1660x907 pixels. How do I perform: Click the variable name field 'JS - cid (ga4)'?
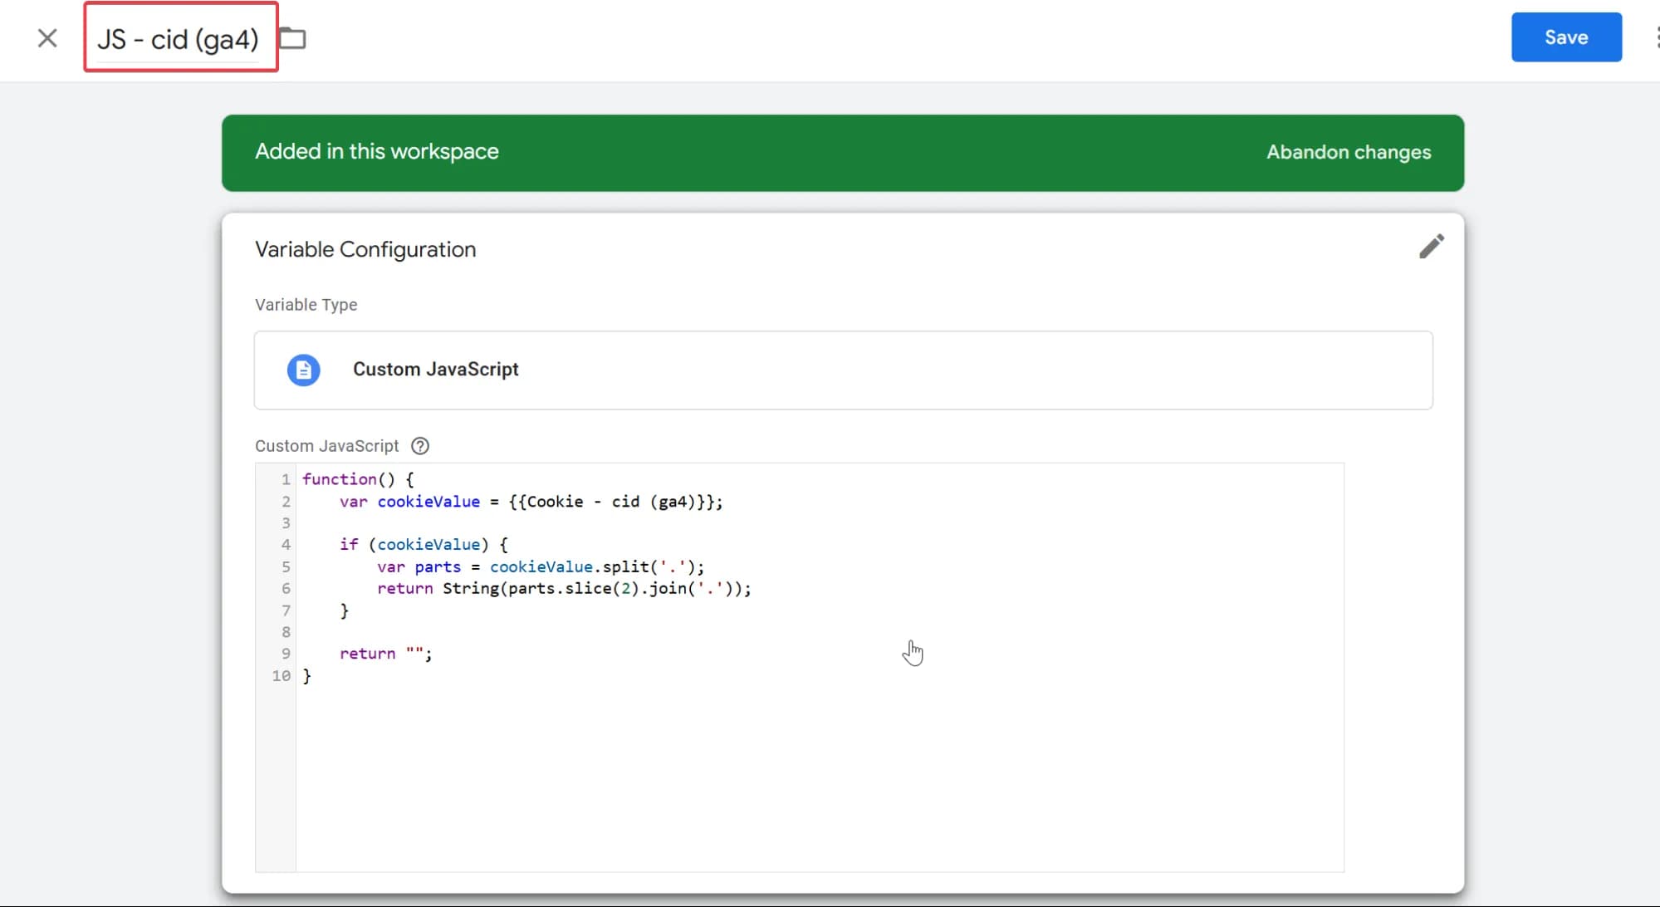(179, 39)
